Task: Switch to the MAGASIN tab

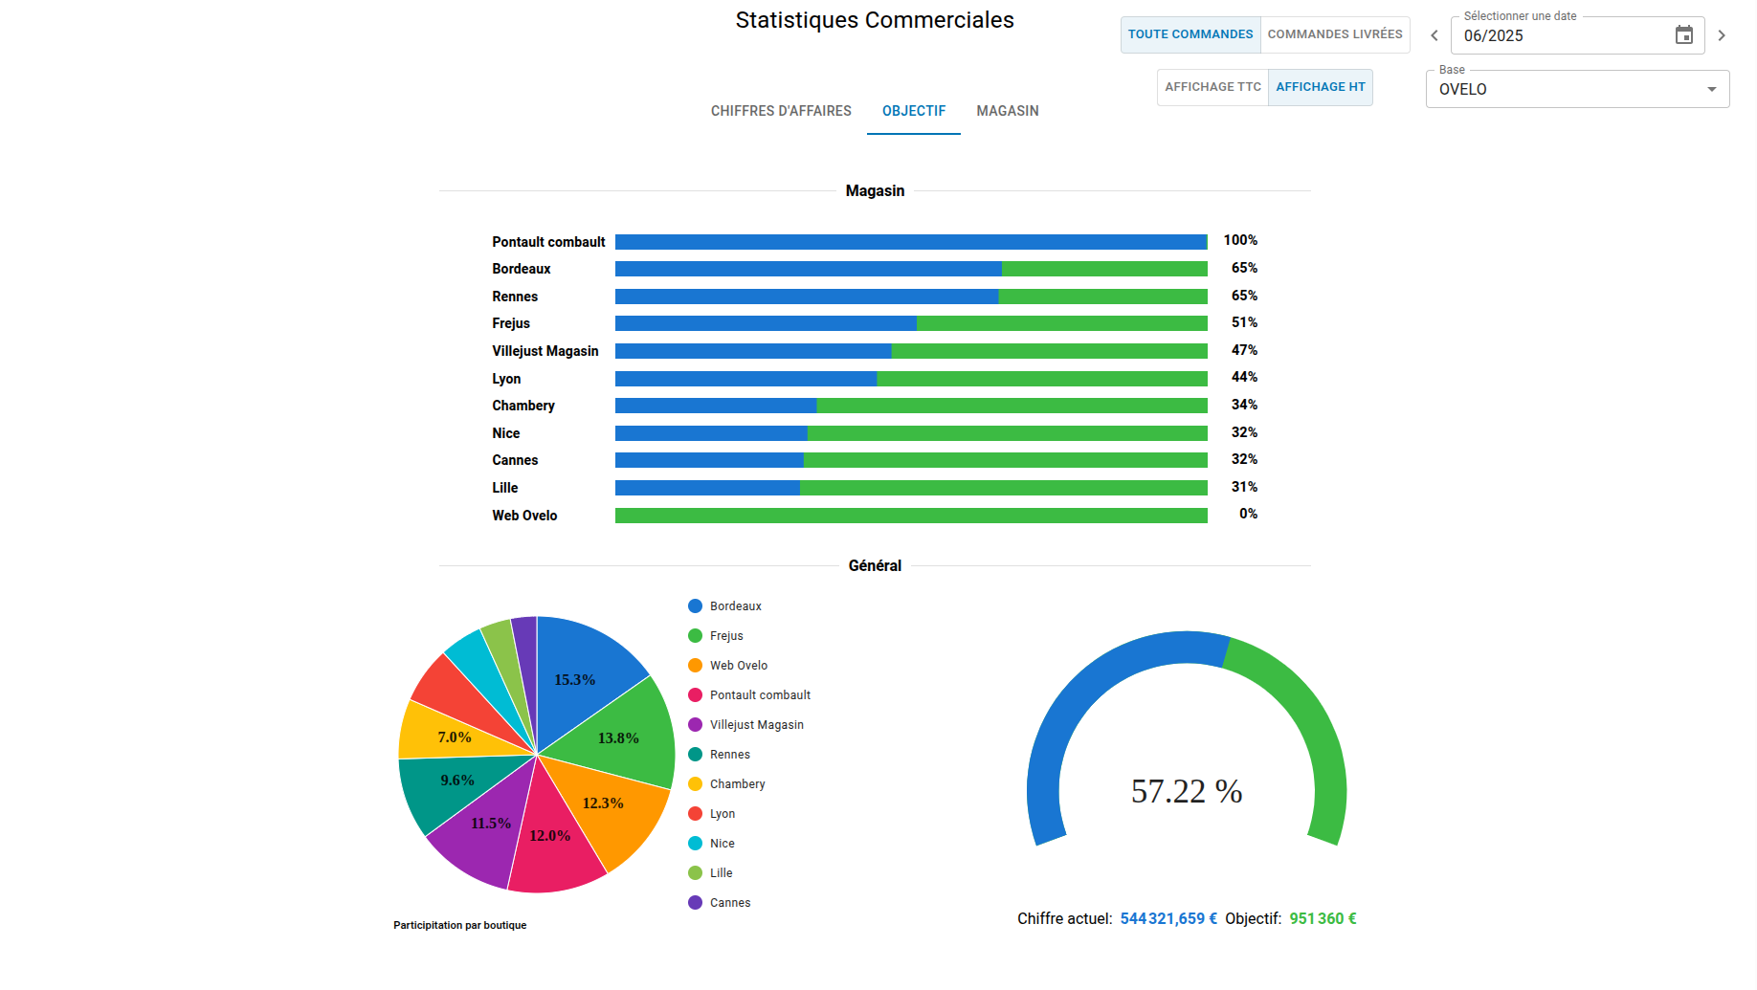Action: coord(1007,111)
